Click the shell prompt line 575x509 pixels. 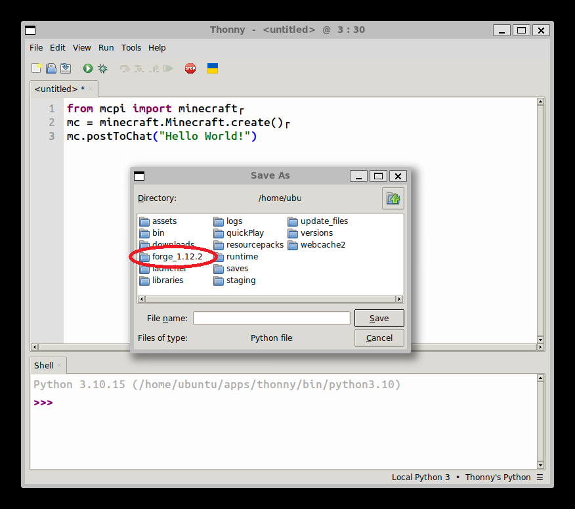point(43,403)
